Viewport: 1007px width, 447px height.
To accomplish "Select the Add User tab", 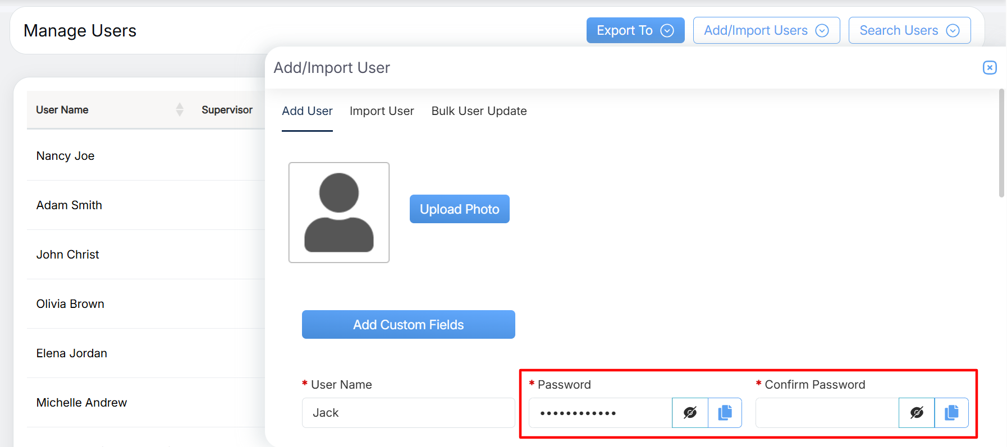I will click(x=307, y=111).
